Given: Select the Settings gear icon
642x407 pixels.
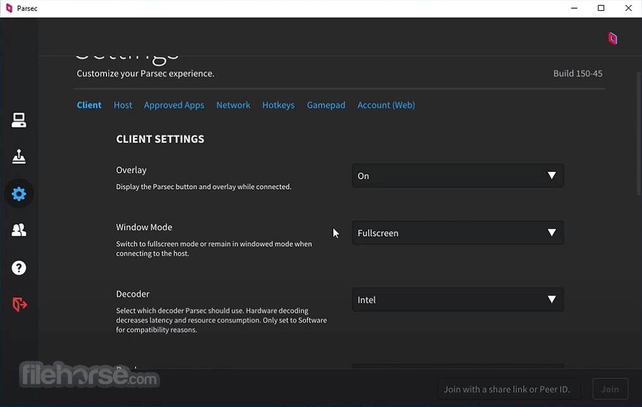Looking at the screenshot, I should [19, 193].
